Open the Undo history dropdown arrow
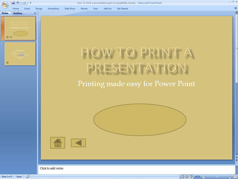The height and width of the screenshot is (179, 238). 21,3
